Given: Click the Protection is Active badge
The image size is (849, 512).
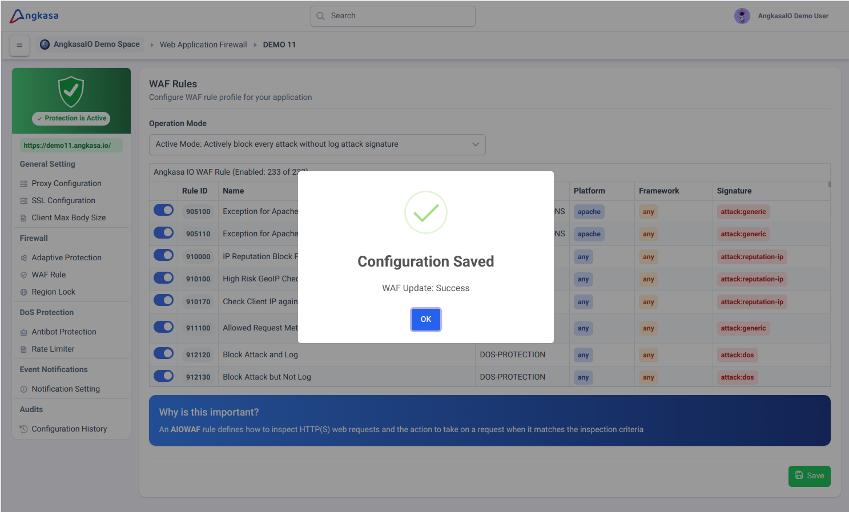Looking at the screenshot, I should [71, 118].
